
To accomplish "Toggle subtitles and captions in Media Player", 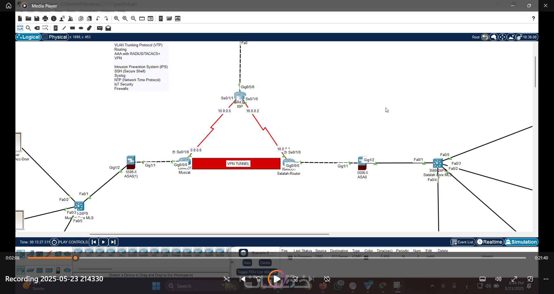I will (482, 279).
